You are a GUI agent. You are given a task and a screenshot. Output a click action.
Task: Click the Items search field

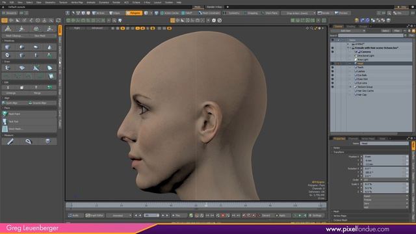tap(370, 35)
